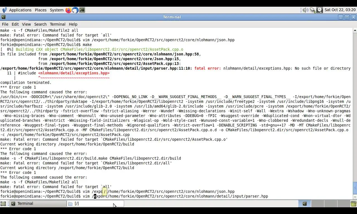The height and width of the screenshot is (214, 357).
Task: Open the Terminal window menu icon
Action: 3,17
